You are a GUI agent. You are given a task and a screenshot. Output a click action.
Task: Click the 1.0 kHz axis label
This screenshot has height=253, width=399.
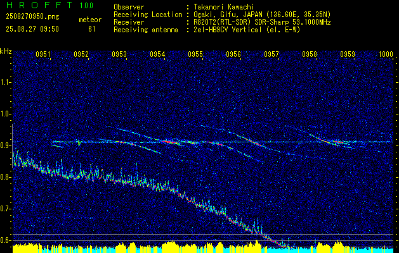6,114
